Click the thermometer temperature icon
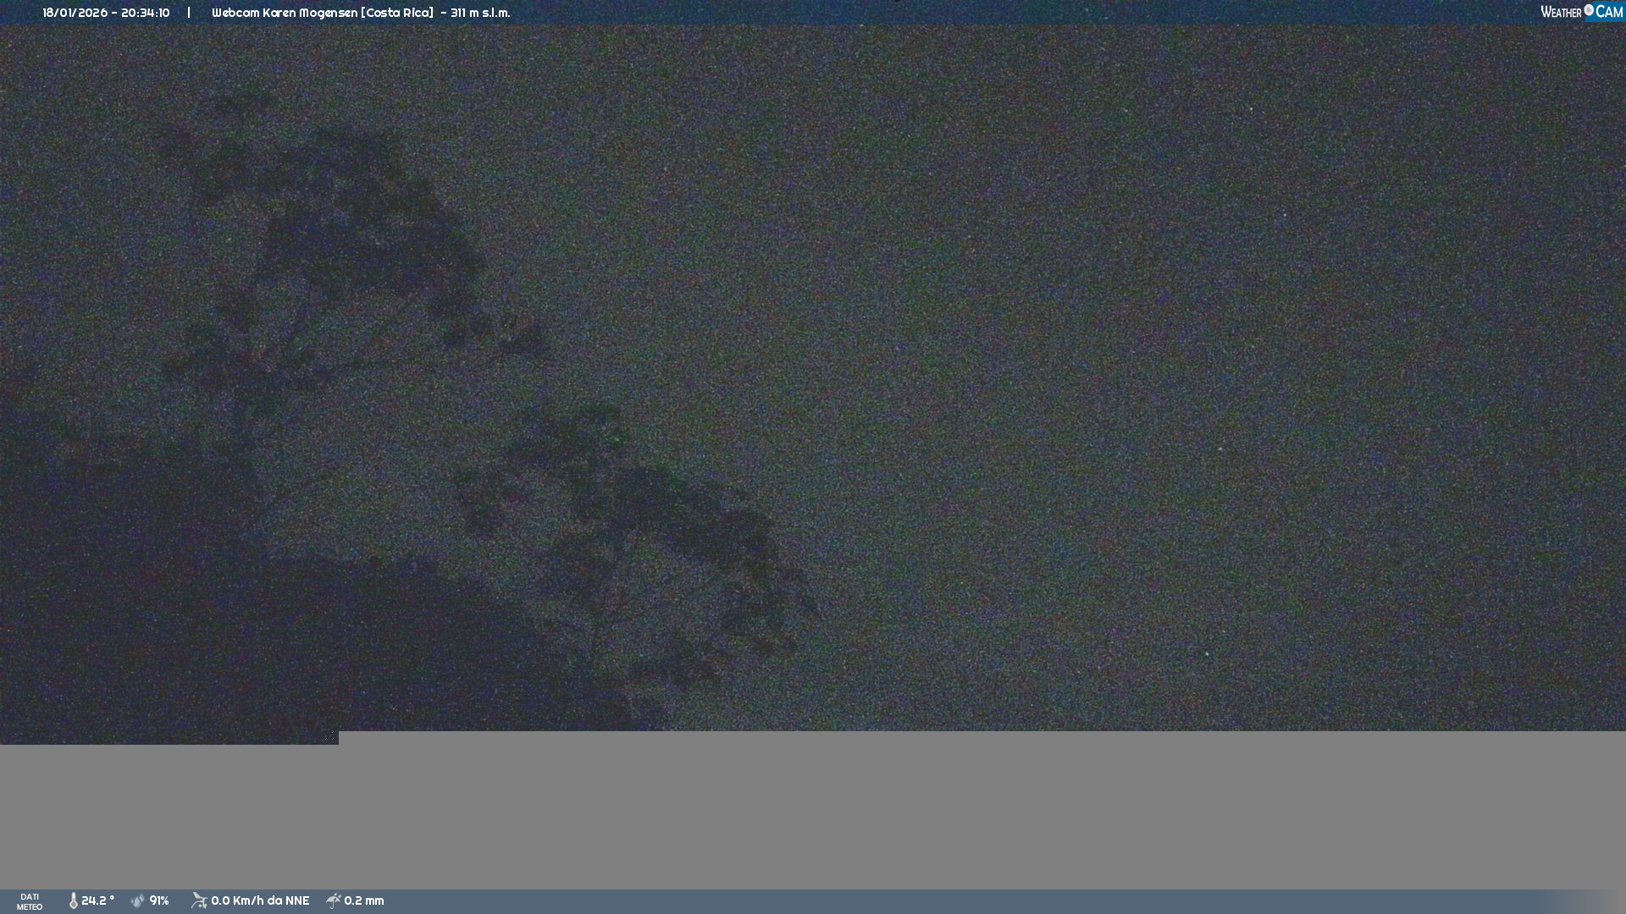The width and height of the screenshot is (1626, 914). (x=74, y=900)
